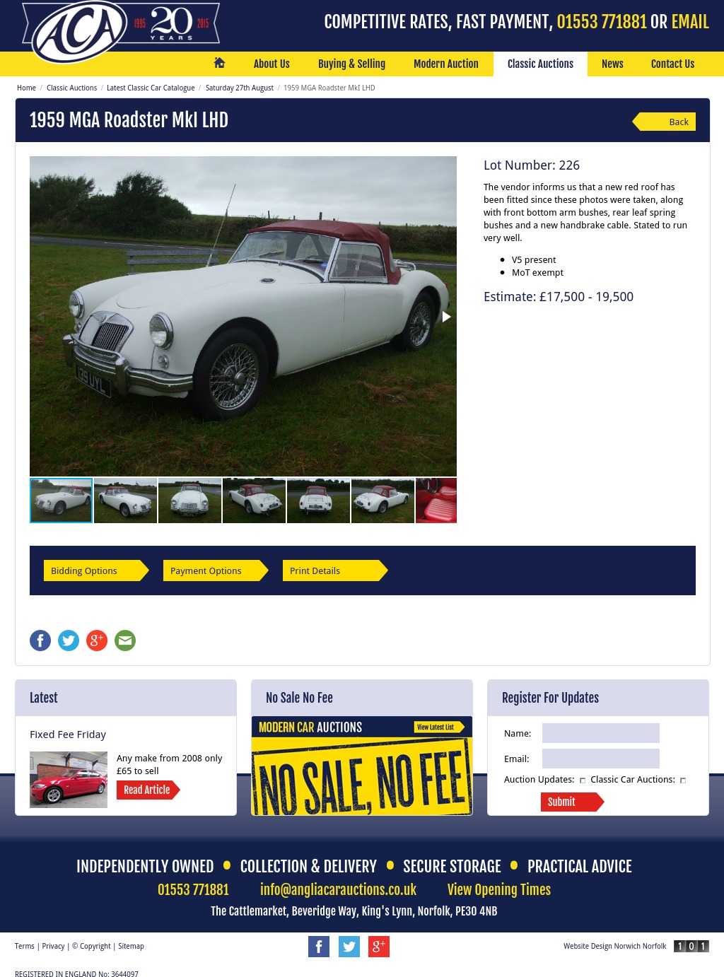Open Payment Options
The width and height of the screenshot is (724, 977).
216,571
